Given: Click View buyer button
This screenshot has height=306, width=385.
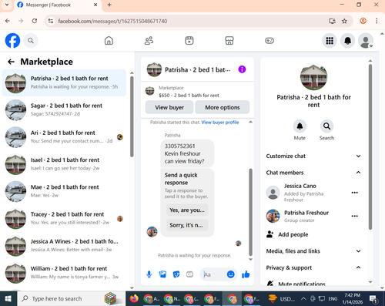Looking at the screenshot, I should tap(169, 107).
